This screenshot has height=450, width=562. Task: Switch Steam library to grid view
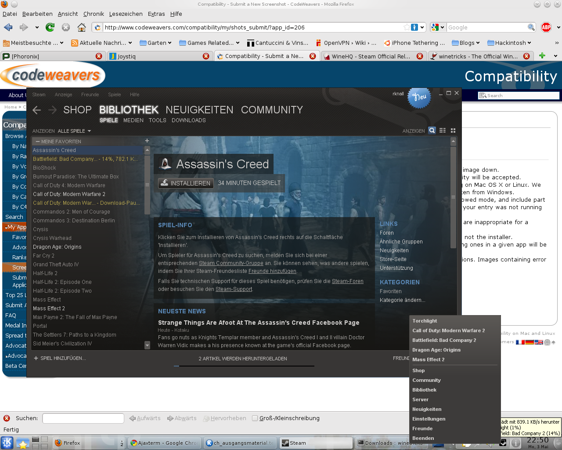(x=453, y=130)
